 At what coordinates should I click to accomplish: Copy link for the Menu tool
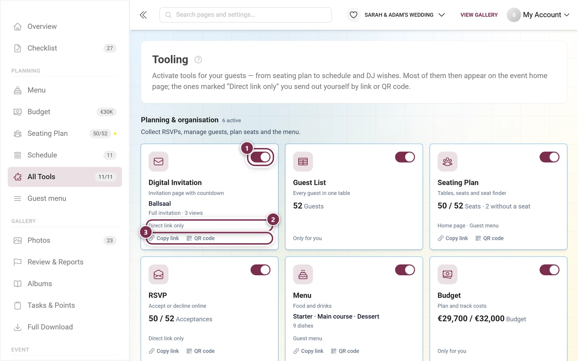pyautogui.click(x=308, y=351)
